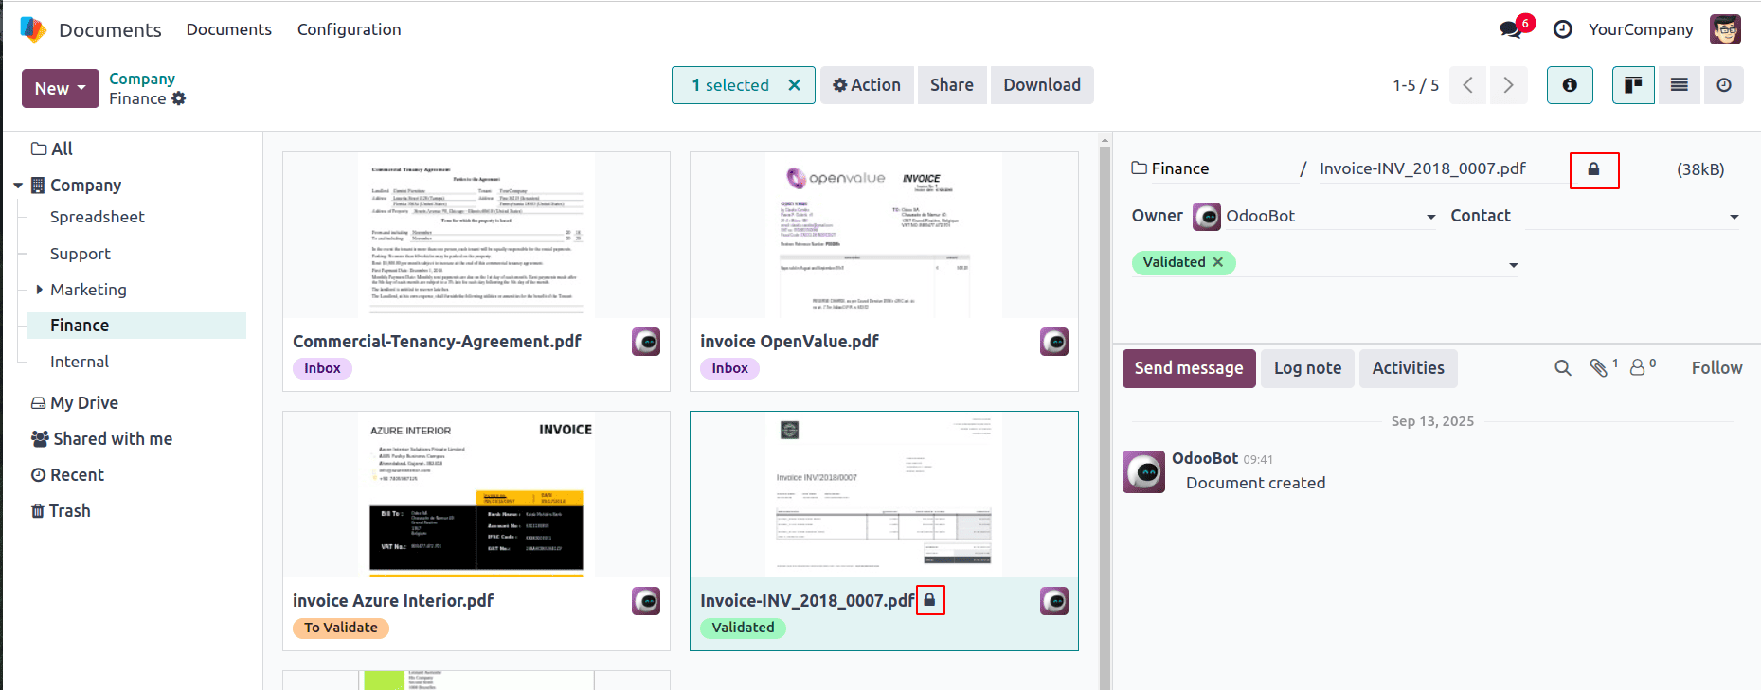Clear the selection with the X icon
The height and width of the screenshot is (690, 1761).
coord(794,85)
